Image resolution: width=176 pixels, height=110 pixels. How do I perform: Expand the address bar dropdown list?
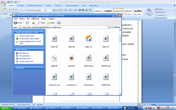109,28
